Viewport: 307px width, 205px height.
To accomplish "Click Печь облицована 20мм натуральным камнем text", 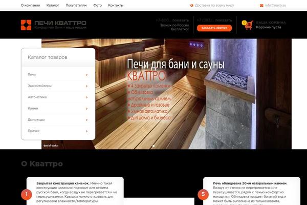I will click(x=250, y=183).
